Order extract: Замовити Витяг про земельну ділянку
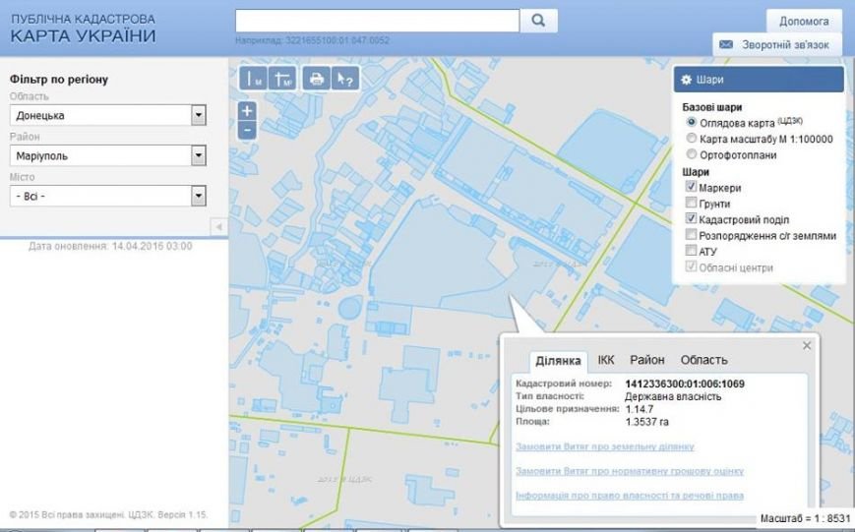Viewport: 855px width, 532px height. tap(605, 446)
